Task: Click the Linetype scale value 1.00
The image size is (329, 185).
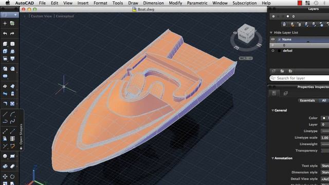Action: [x=325, y=138]
